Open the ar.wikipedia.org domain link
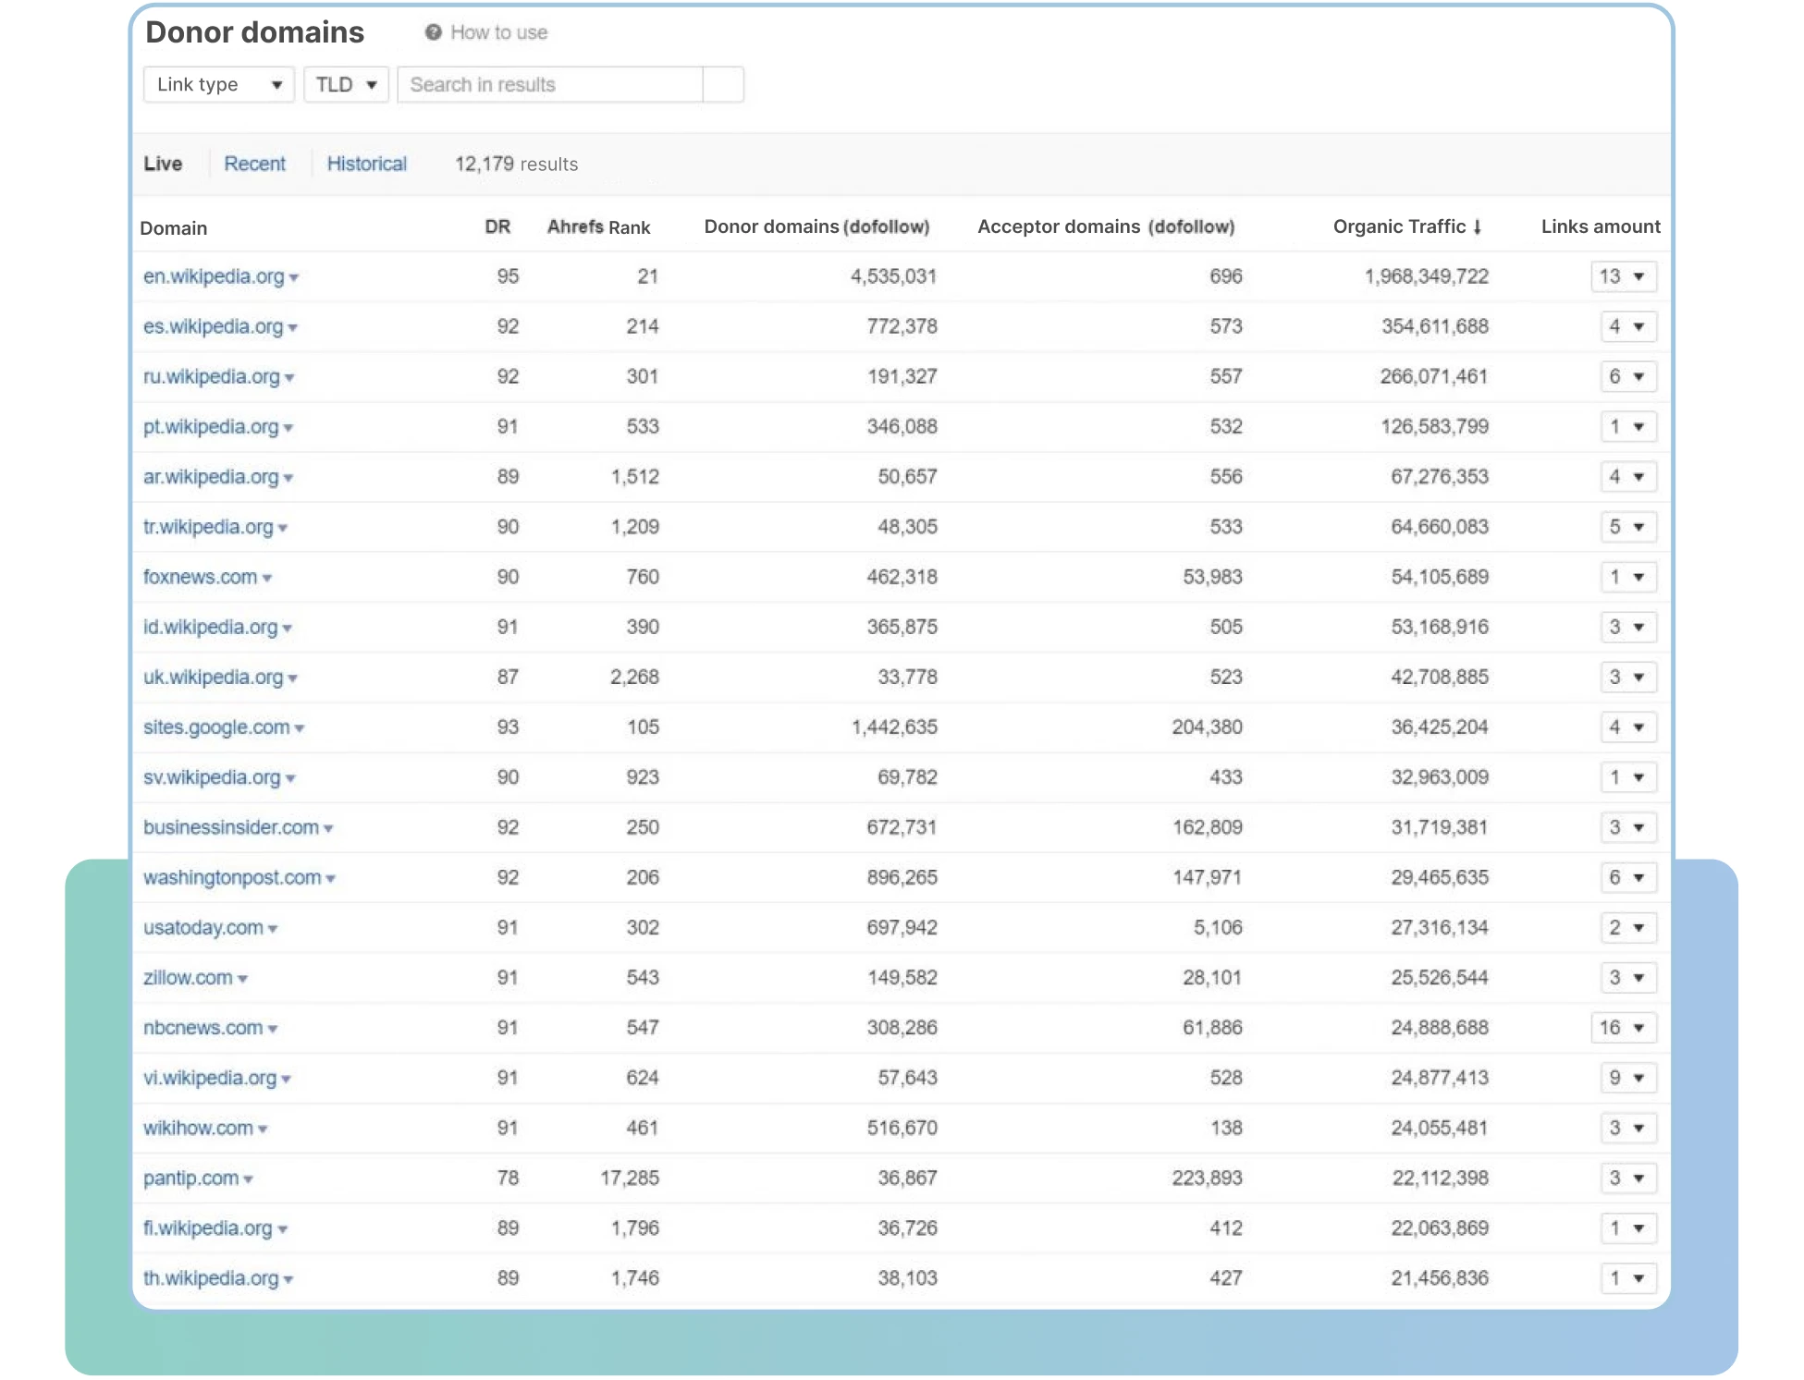Viewport: 1804px width, 1380px height. (211, 477)
